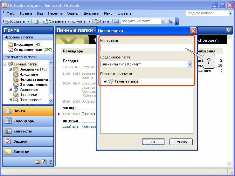Click the Shortcuts icon at bottom
Screen dimensions: 235x176
click(x=44, y=162)
